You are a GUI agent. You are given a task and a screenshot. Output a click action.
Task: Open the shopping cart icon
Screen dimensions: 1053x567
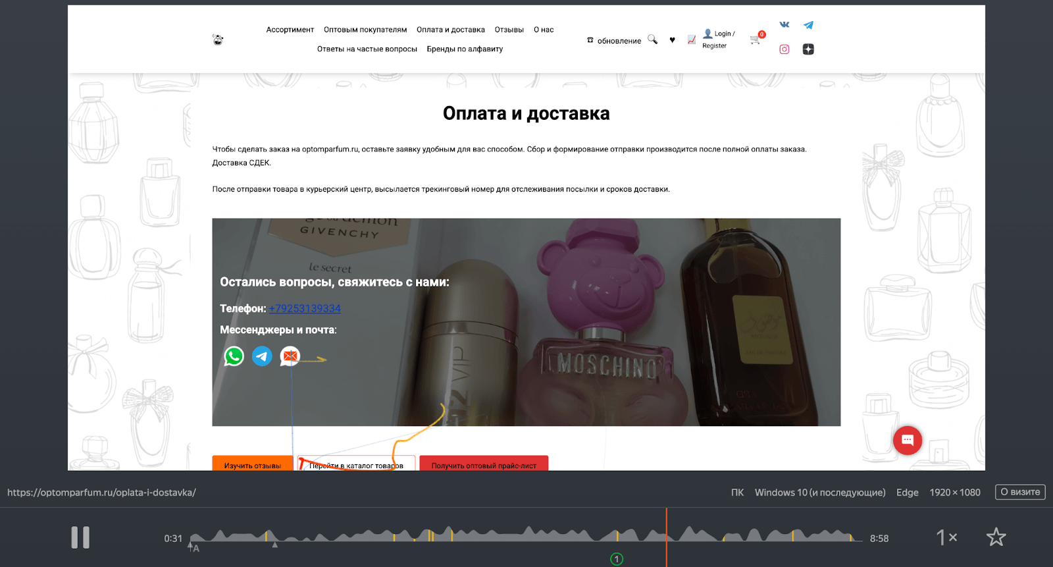coord(756,40)
